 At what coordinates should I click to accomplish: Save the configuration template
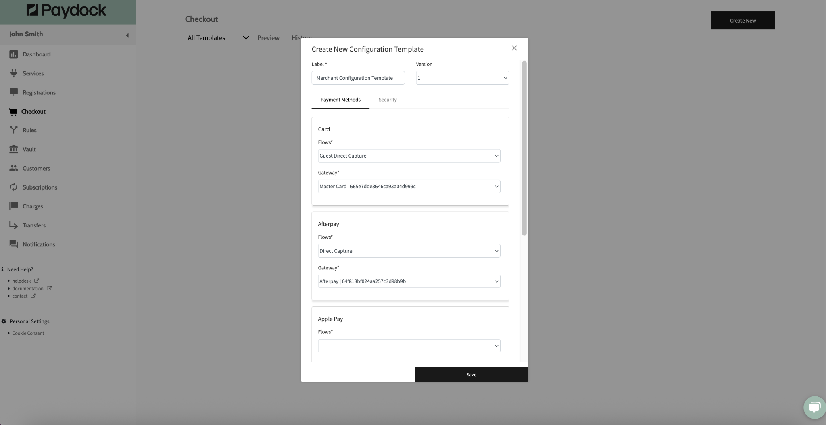click(x=471, y=375)
